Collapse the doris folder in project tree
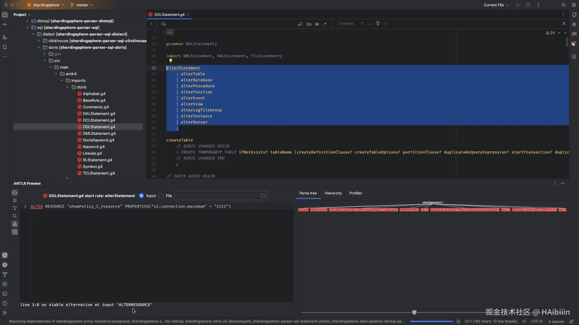The image size is (579, 325). [x=39, y=47]
